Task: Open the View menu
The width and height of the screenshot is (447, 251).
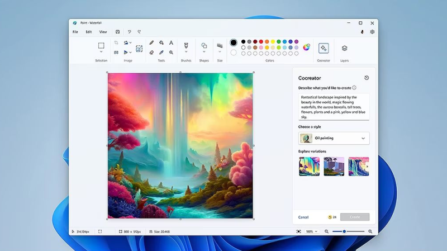Action: click(x=103, y=32)
